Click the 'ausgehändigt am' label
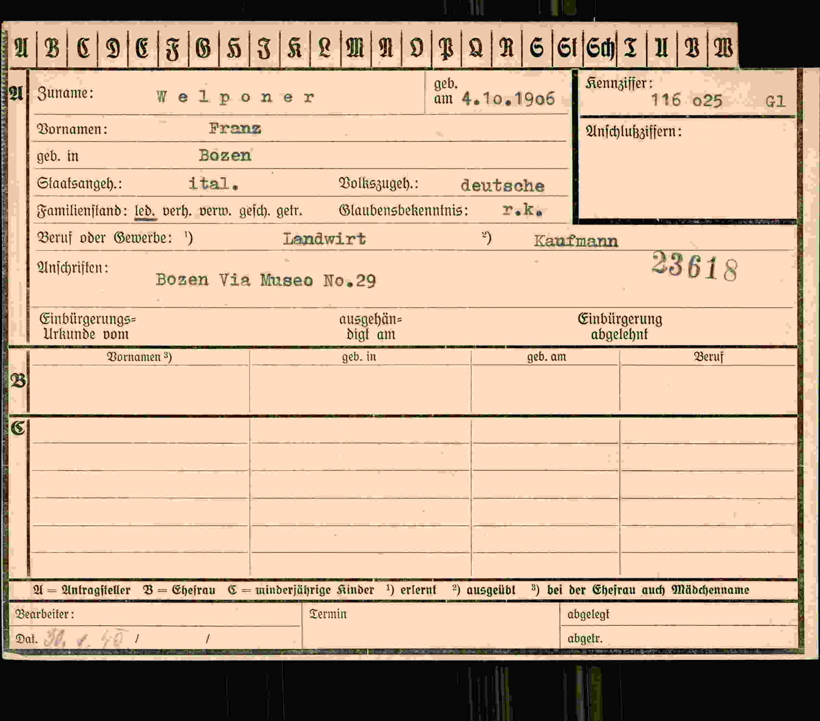820x721 pixels. click(371, 326)
